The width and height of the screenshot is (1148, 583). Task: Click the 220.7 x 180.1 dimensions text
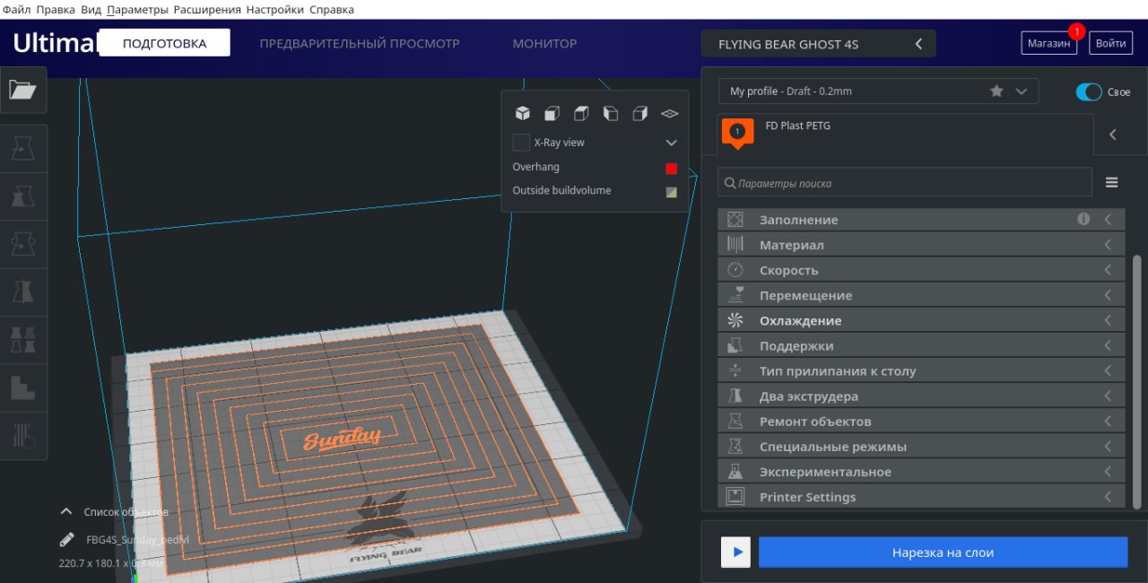pyautogui.click(x=110, y=564)
